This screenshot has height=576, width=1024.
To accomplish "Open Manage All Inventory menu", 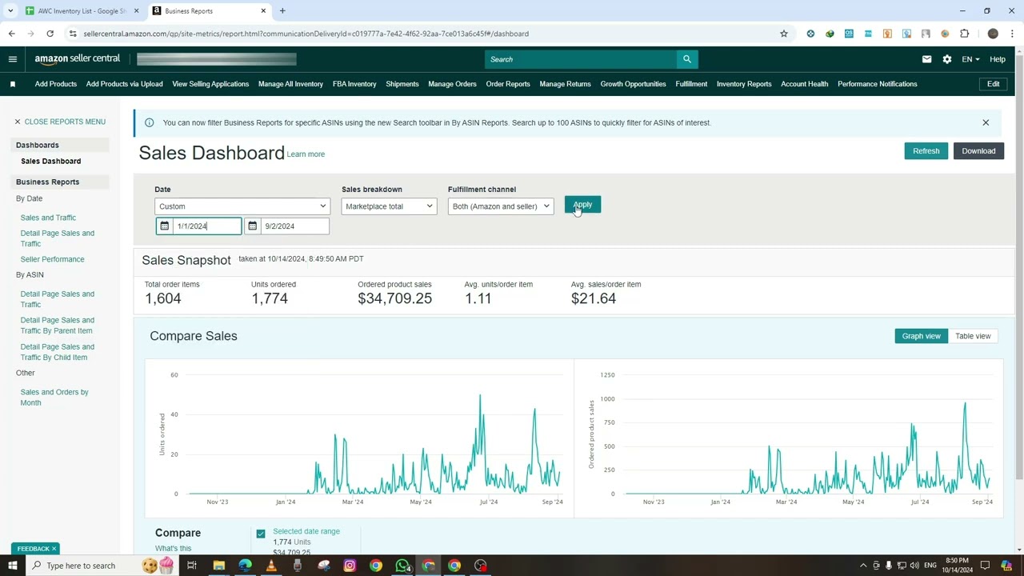I will 290,84.
